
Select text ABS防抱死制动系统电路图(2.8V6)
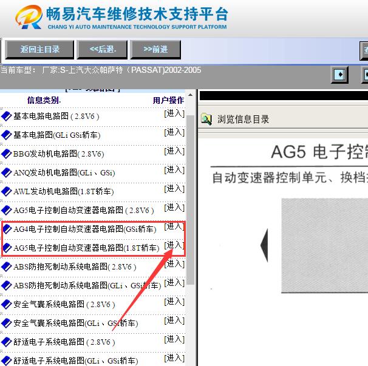[75, 266]
